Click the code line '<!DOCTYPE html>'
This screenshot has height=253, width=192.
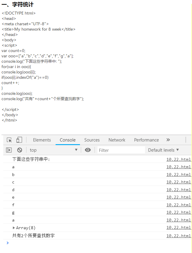pyautogui.click(x=18, y=13)
